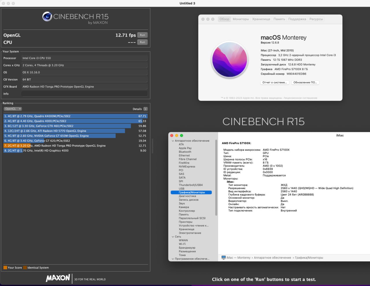Switch to Память tab in About This Mac
370x286 pixels.
click(279, 19)
